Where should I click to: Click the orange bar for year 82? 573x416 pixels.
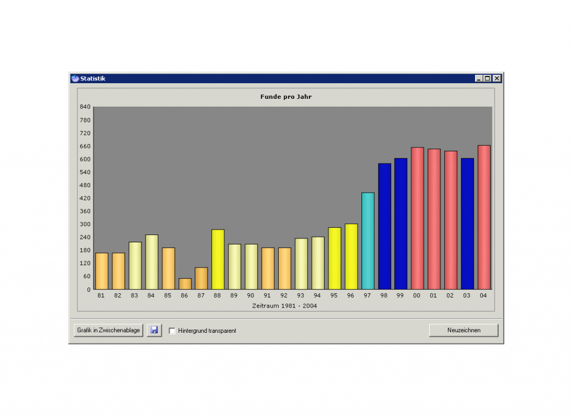coord(119,271)
